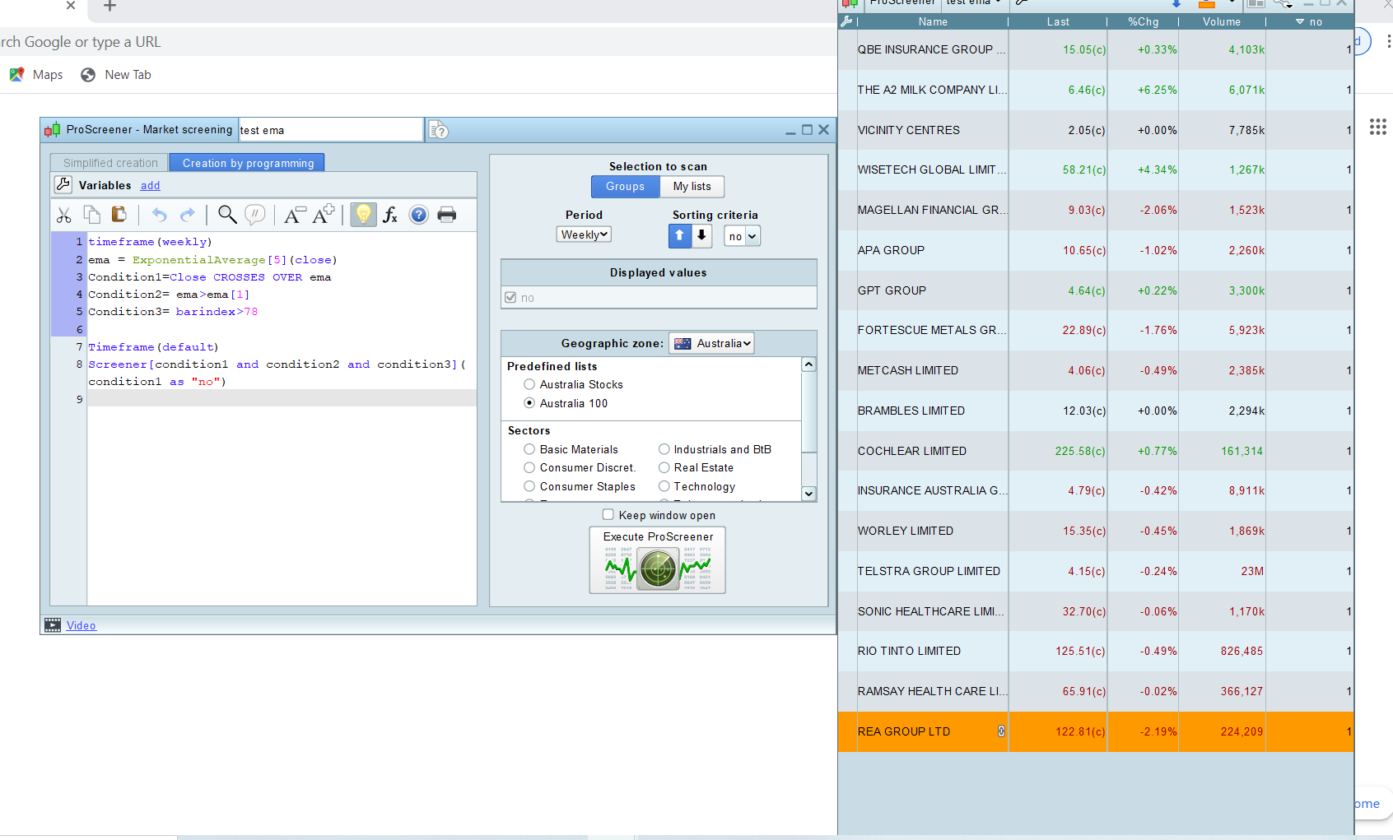This screenshot has width=1393, height=840.
Task: Print the screener code
Action: tap(447, 216)
